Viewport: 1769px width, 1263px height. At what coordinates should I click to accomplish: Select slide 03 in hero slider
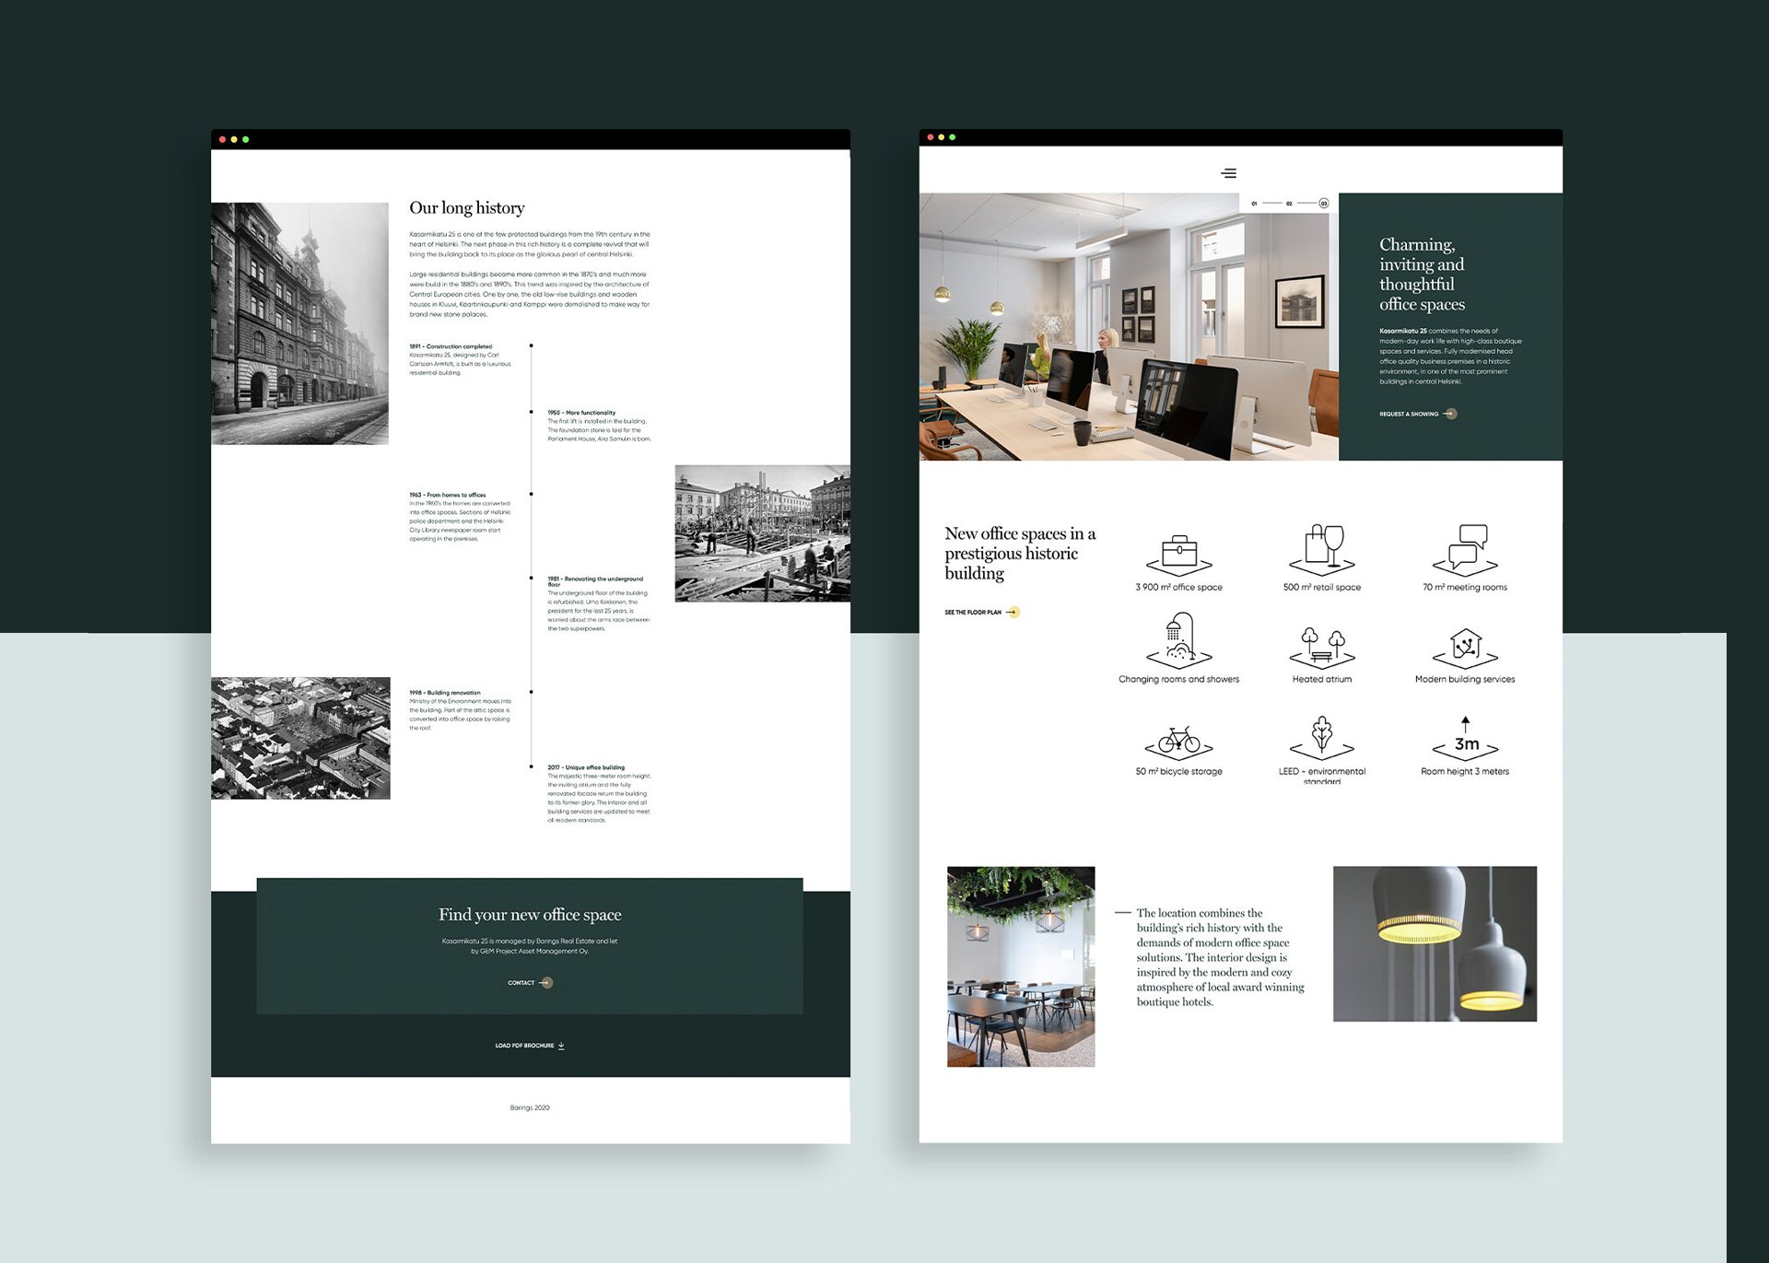(1324, 204)
